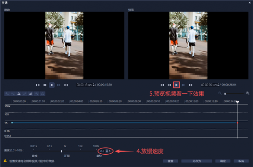Click the preview timecode stepper arrows
This screenshot has width=253, height=167.
pos(218,85)
